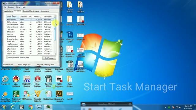196x110 pixels.
Task: Switch to the Networking tab
Action: (45, 11)
